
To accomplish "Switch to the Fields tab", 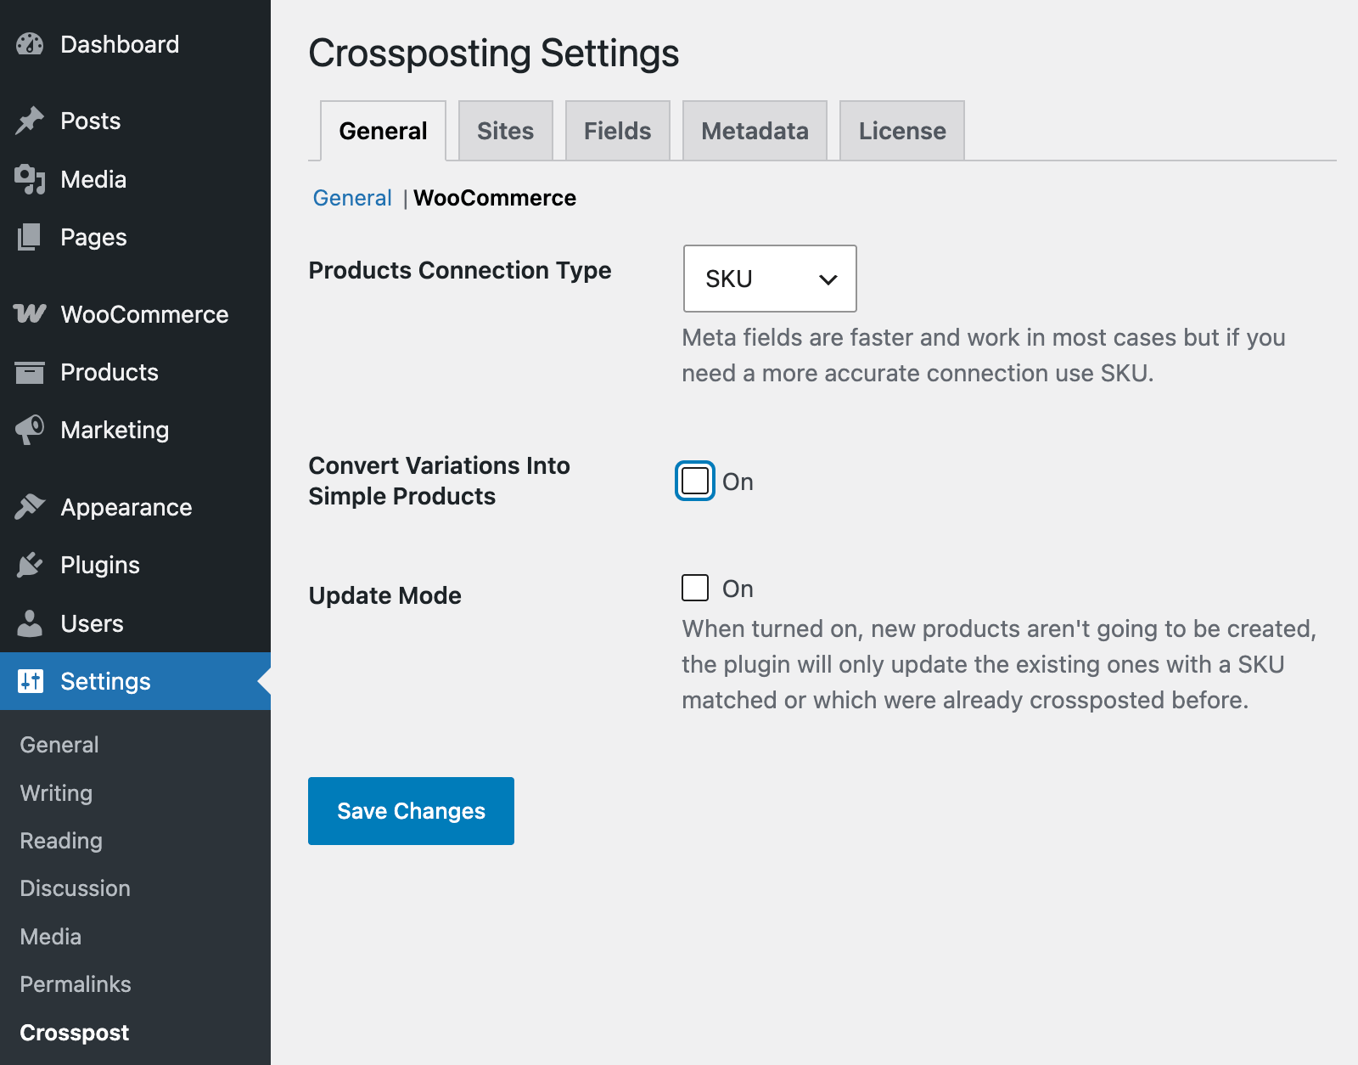I will point(618,131).
